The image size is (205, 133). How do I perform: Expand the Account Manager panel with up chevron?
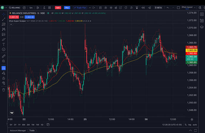[x=190, y=130]
